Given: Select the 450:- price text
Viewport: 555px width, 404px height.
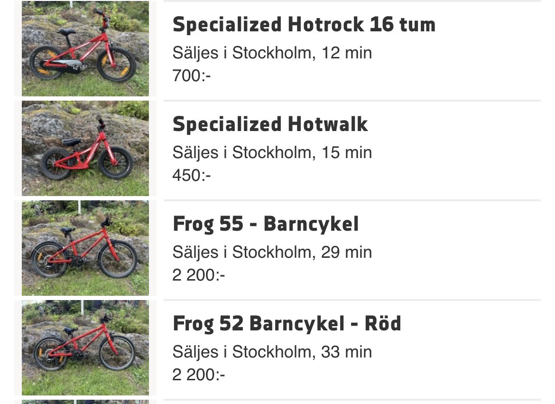Looking at the screenshot, I should [191, 175].
